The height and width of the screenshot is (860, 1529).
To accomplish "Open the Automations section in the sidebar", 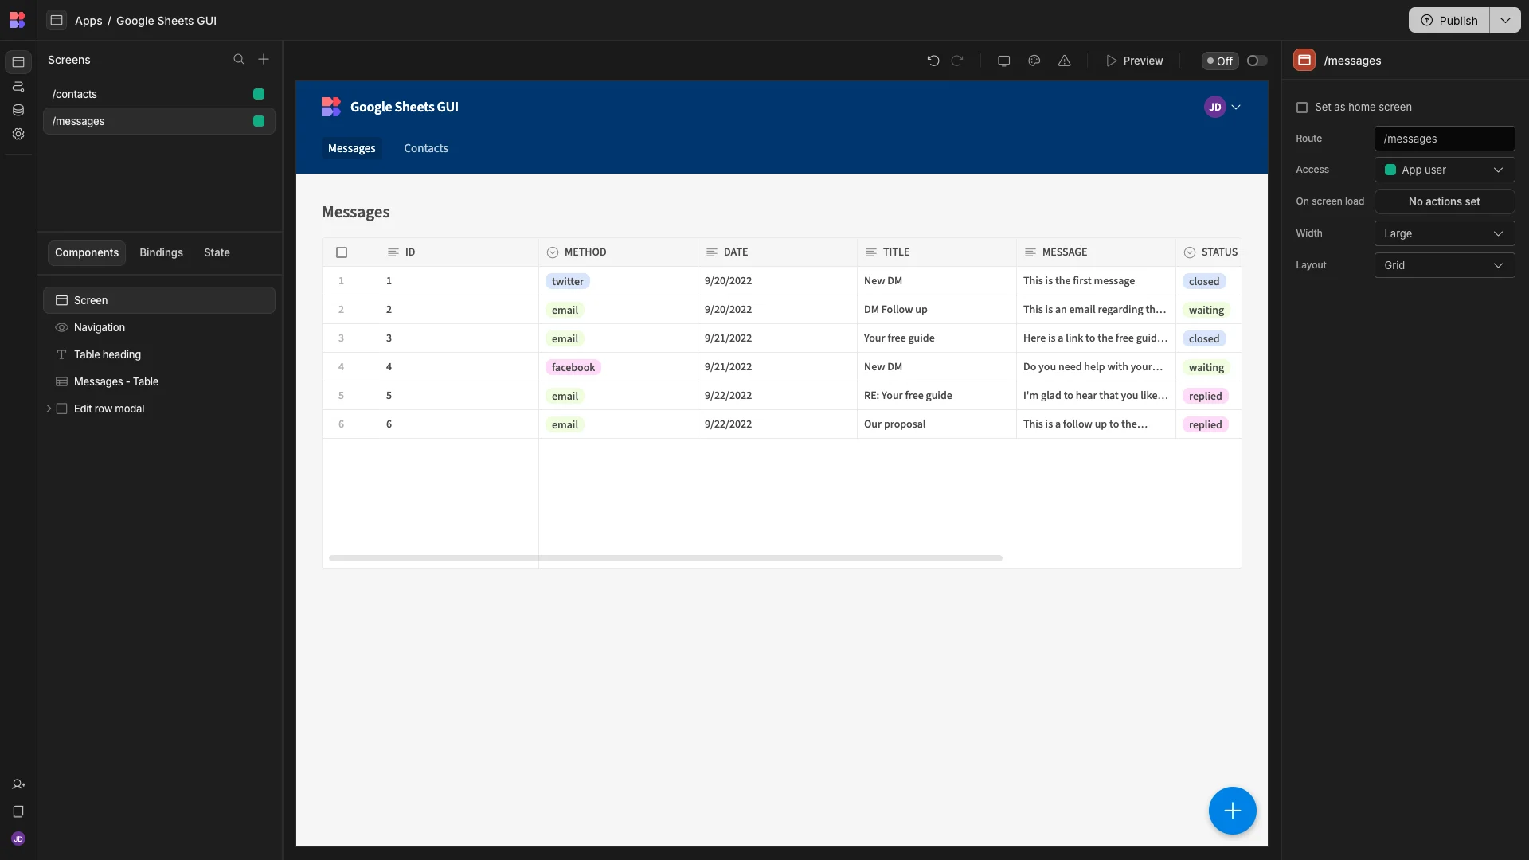I will 18,86.
